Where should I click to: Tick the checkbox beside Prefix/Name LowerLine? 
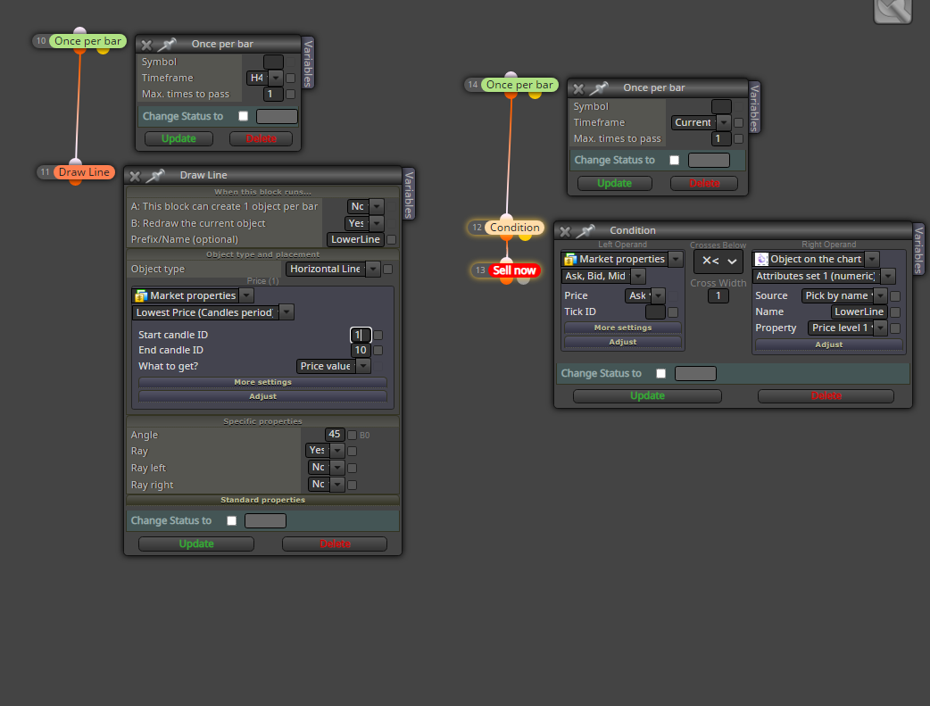click(392, 240)
